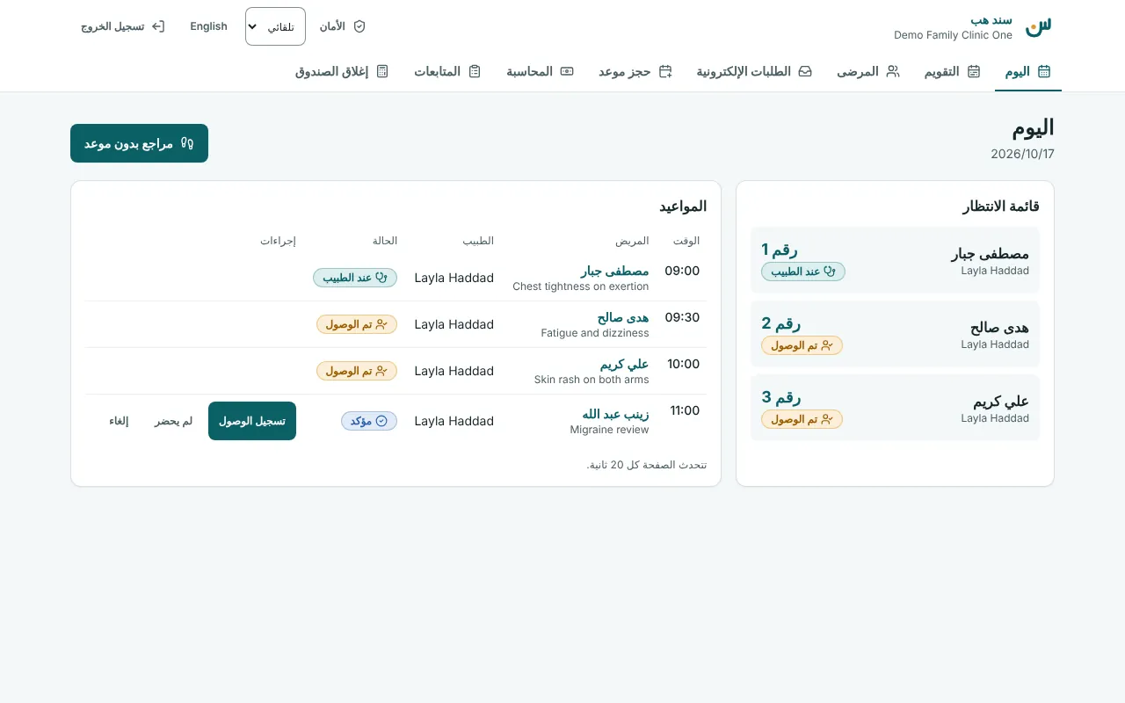The height and width of the screenshot is (703, 1125).
Task: Open the الطلبات الإلكترونية tab
Action: [754, 71]
